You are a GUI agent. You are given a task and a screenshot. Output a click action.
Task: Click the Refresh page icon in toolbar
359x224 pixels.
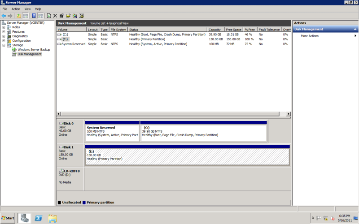coord(49,16)
